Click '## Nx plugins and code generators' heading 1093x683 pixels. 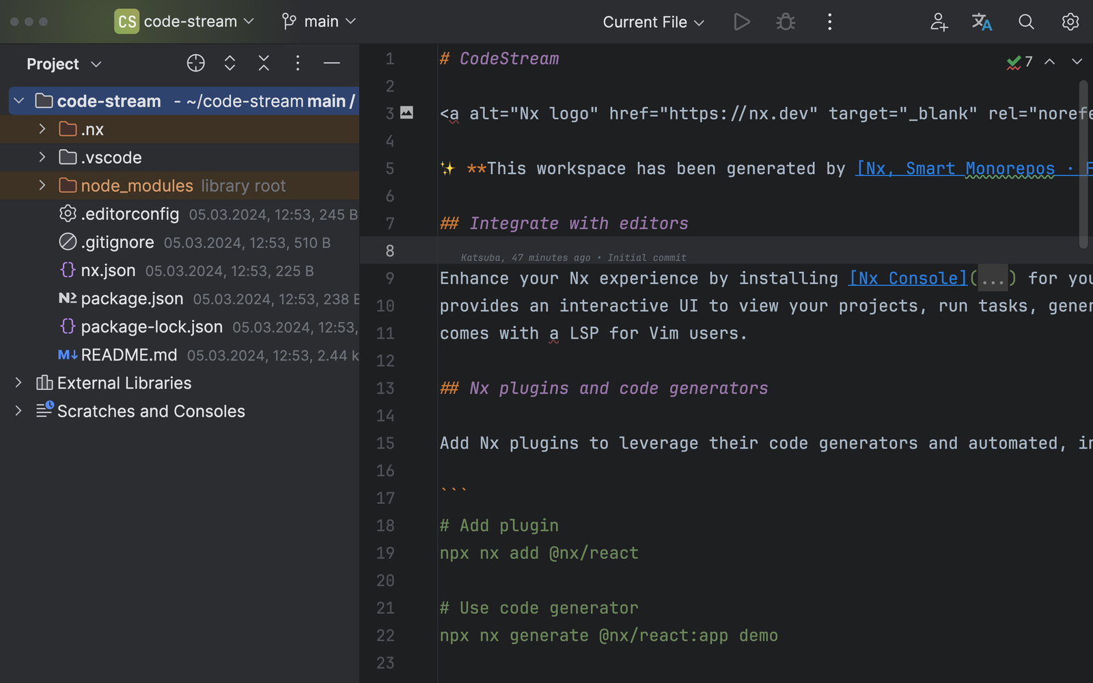(604, 388)
